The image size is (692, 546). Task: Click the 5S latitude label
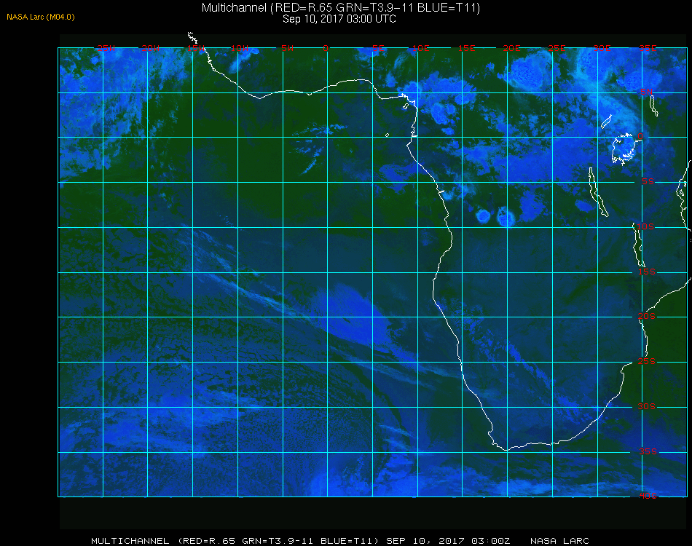tap(648, 181)
